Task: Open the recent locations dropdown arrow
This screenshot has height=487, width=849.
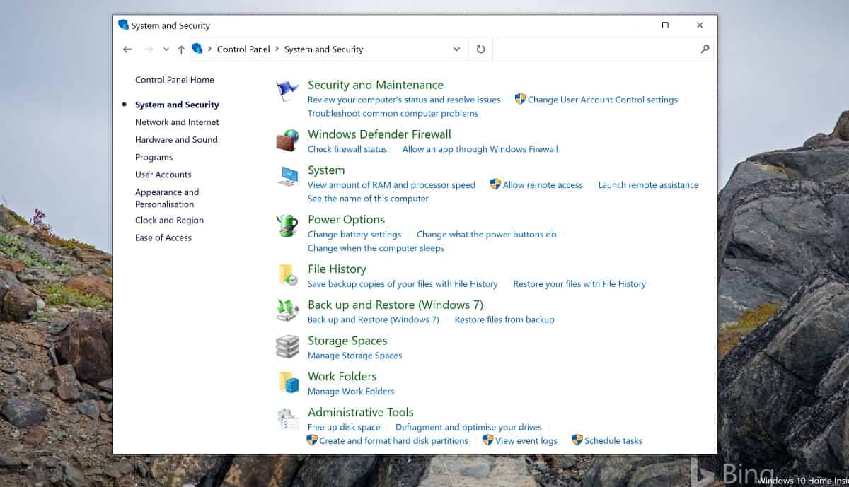Action: click(x=166, y=49)
